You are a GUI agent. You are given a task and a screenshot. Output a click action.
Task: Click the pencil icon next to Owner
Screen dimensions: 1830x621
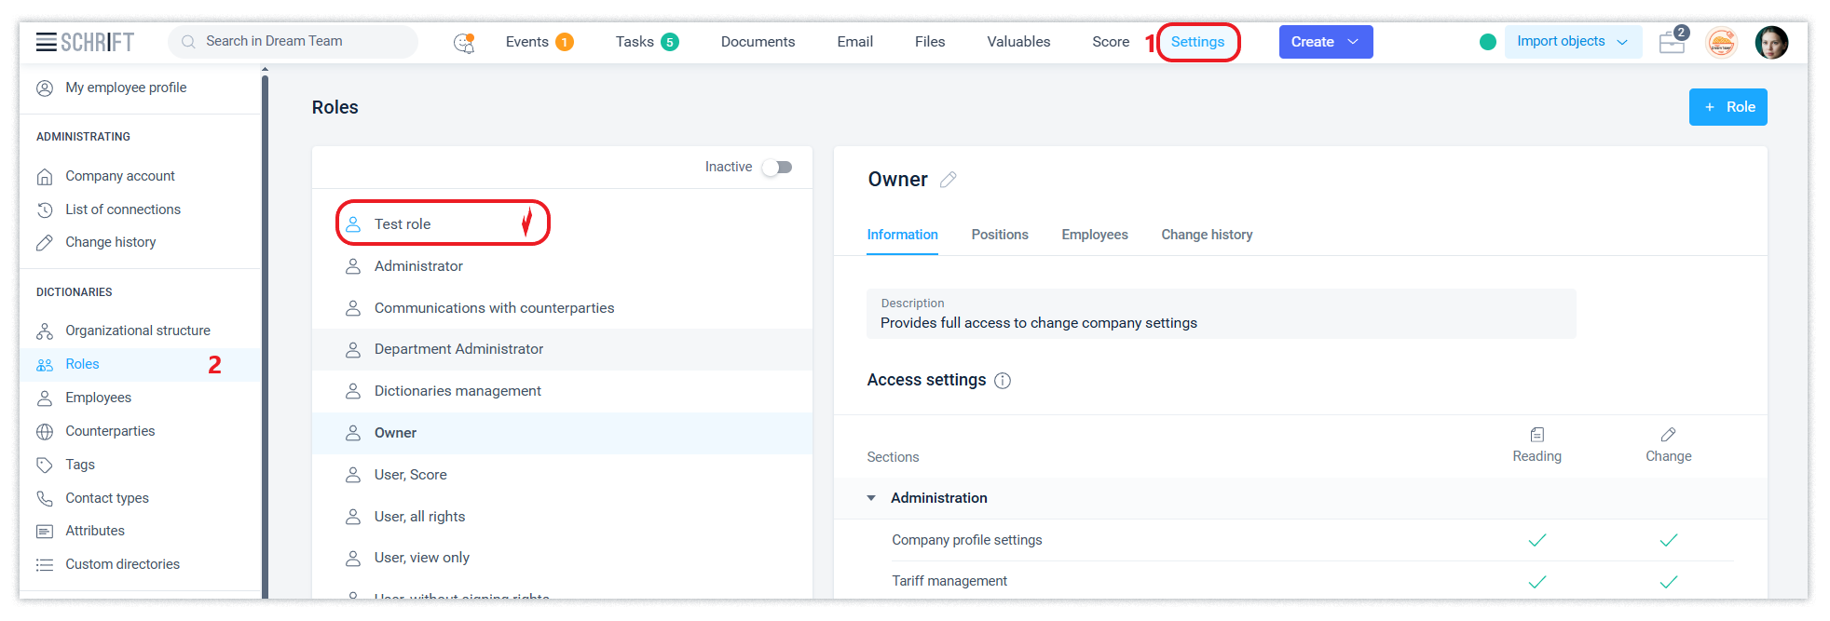point(949,180)
